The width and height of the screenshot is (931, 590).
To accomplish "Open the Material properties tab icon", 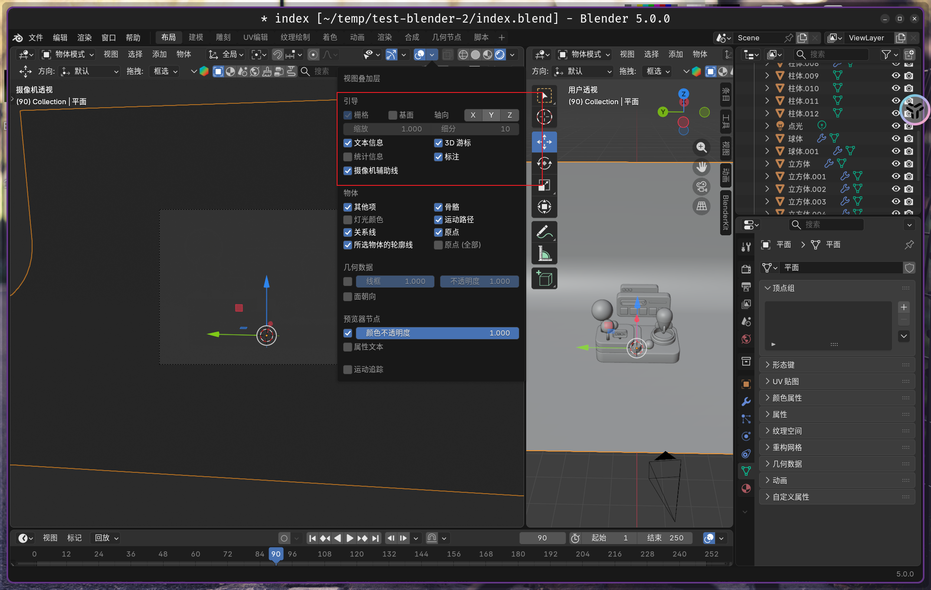I will (746, 488).
